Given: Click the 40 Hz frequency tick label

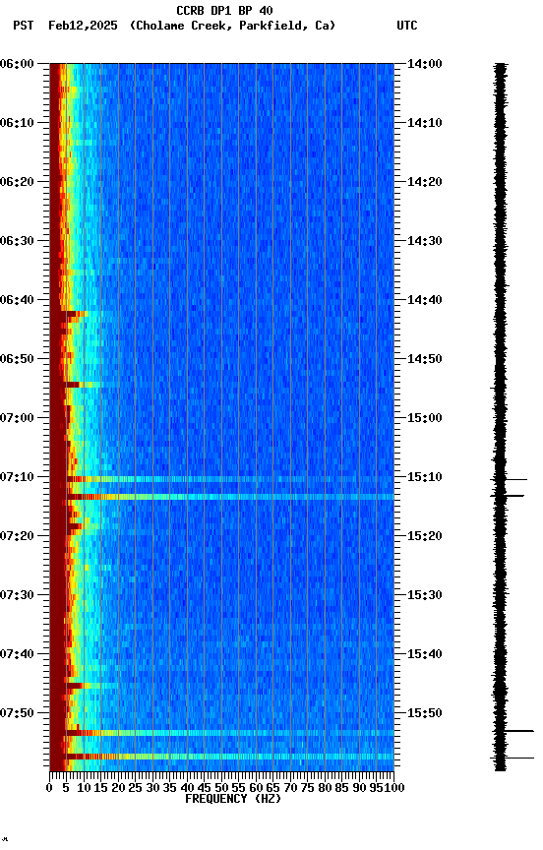Looking at the screenshot, I should 187,789.
